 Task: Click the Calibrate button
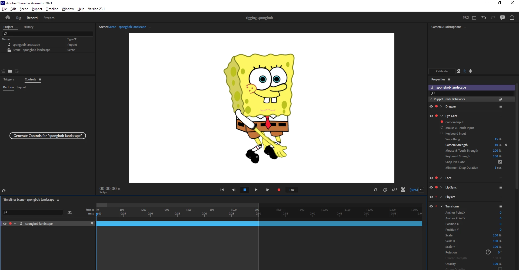(442, 71)
